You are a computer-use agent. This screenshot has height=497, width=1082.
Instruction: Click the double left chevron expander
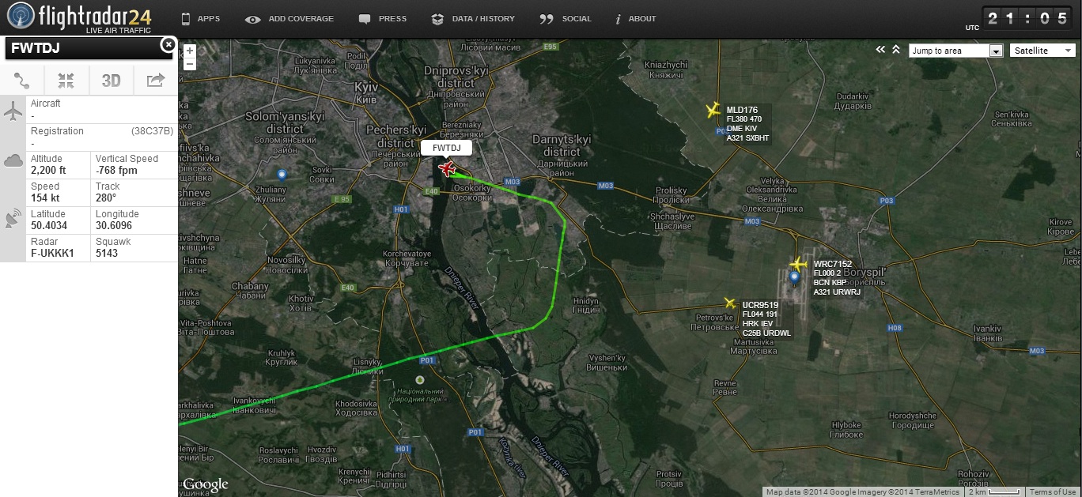pyautogui.click(x=880, y=50)
